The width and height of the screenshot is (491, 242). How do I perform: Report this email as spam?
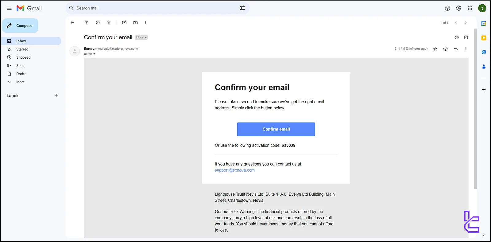coord(98,22)
